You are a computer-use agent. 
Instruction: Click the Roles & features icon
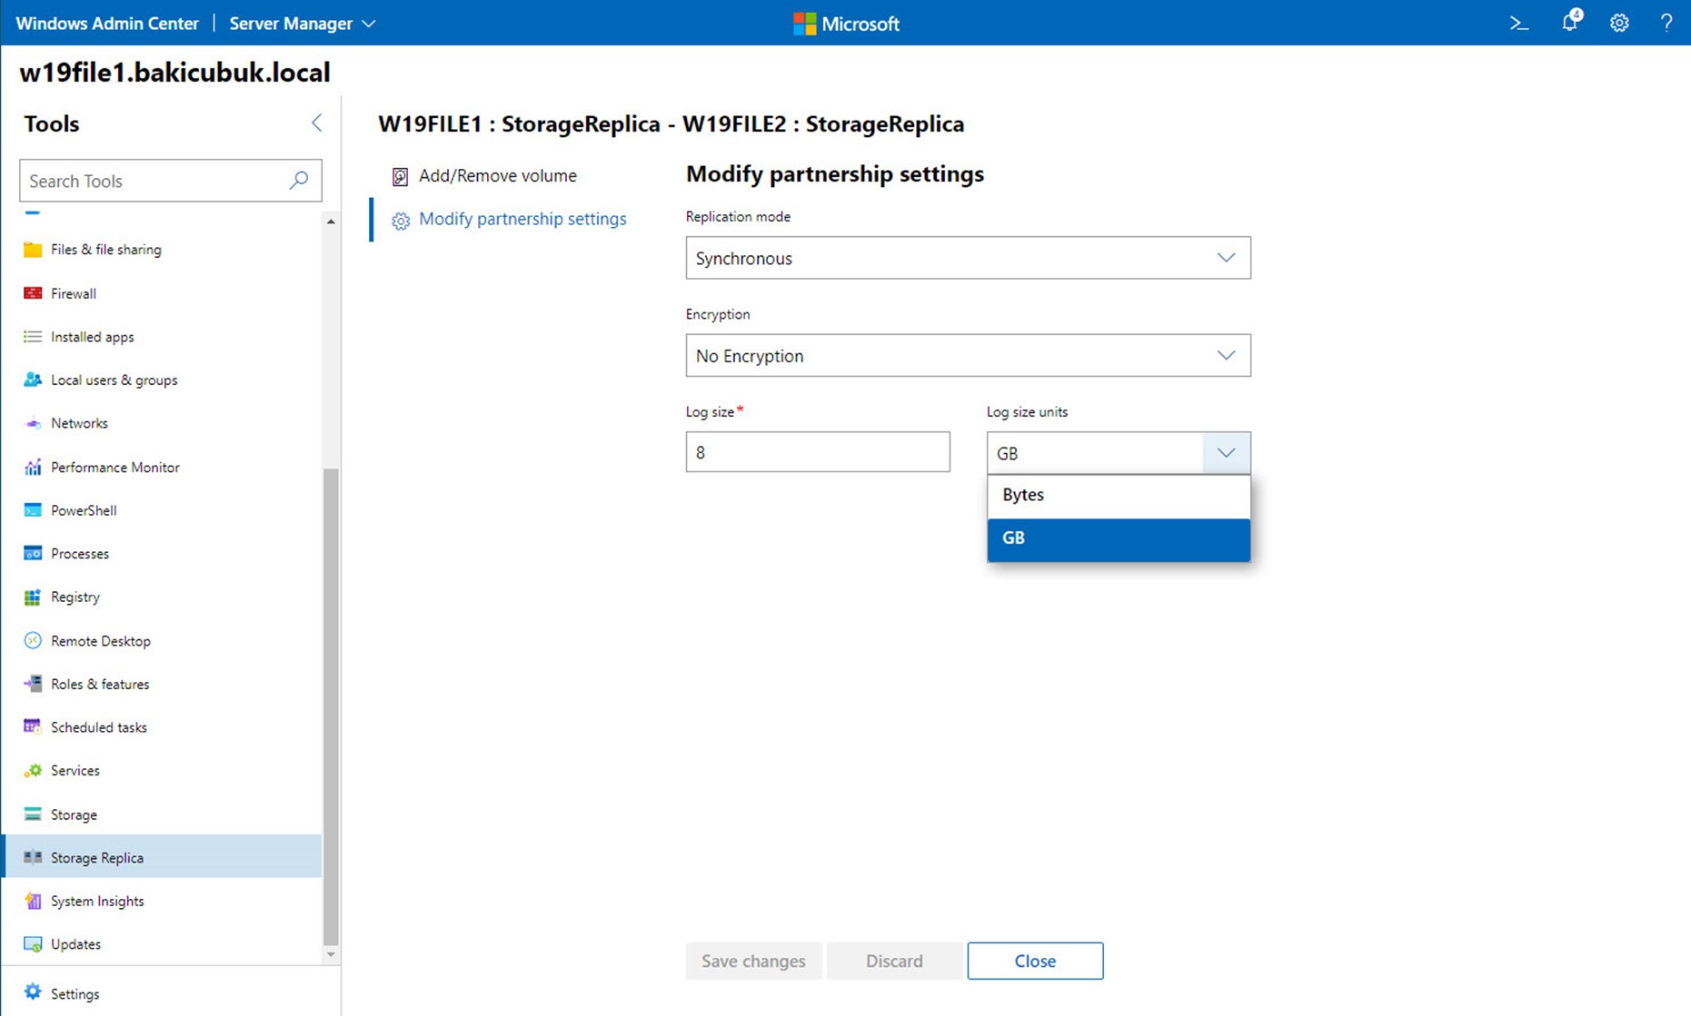tap(33, 684)
